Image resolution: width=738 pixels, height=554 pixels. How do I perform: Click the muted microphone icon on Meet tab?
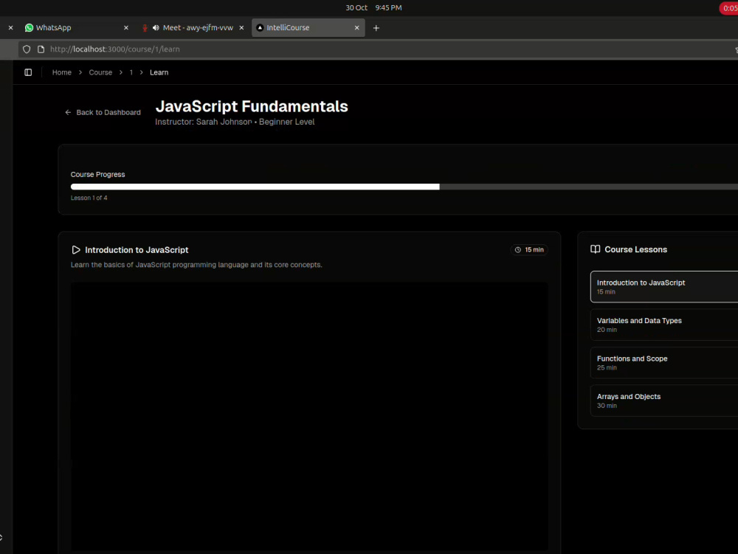pos(145,28)
